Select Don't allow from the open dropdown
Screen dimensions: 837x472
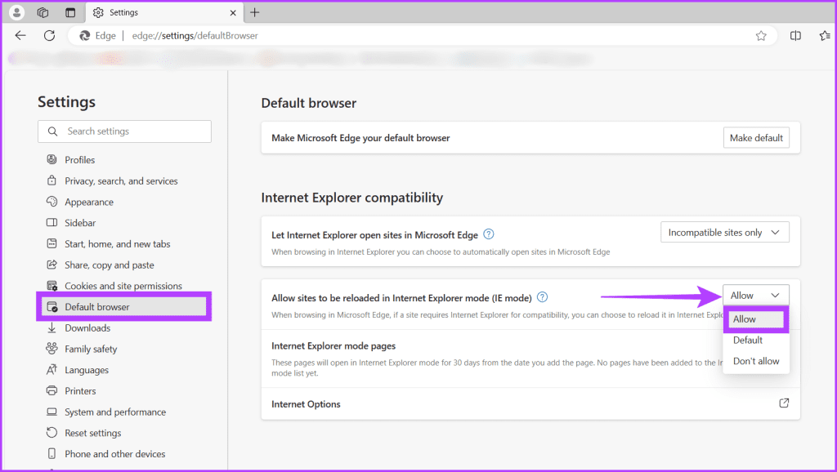point(755,361)
